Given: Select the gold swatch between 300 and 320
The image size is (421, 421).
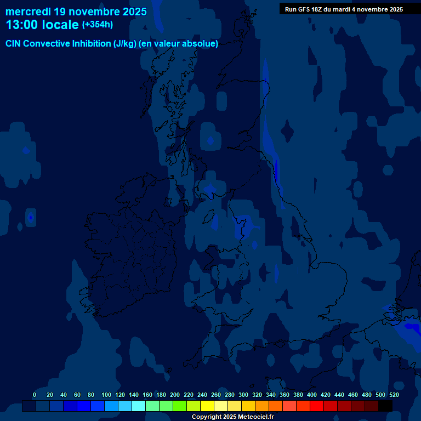Looking at the screenshot, I should point(248,406).
